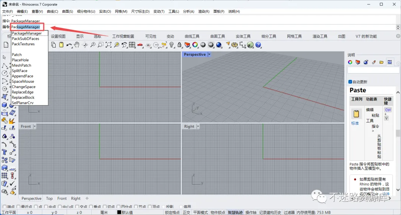The image size is (401, 215).
Task: Select the Circle tool in left sidebar
Action: [x=4, y=73]
